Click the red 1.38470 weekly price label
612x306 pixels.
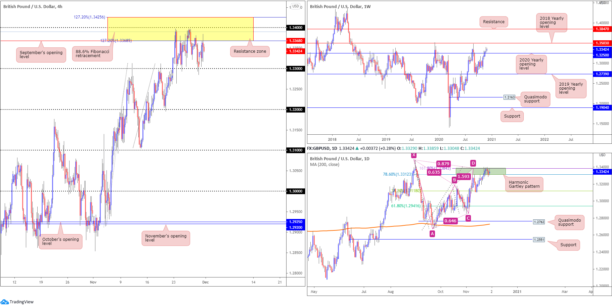[602, 29]
